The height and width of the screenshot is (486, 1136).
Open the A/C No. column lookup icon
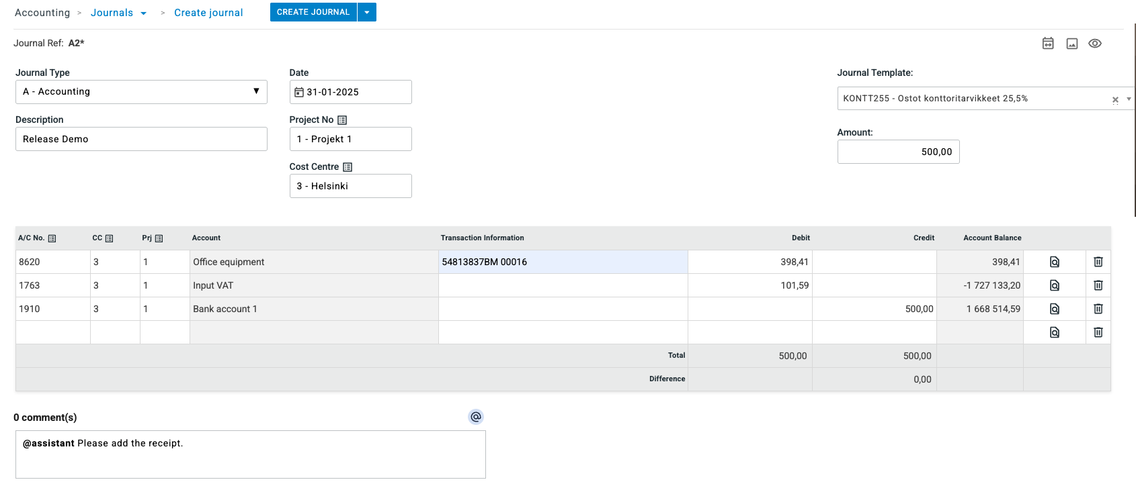(52, 238)
